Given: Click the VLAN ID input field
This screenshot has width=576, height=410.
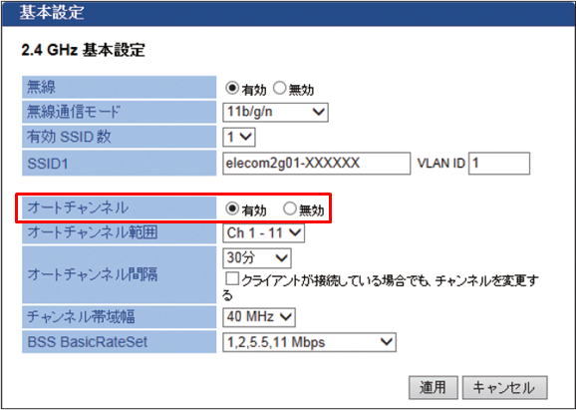Looking at the screenshot, I should point(499,164).
